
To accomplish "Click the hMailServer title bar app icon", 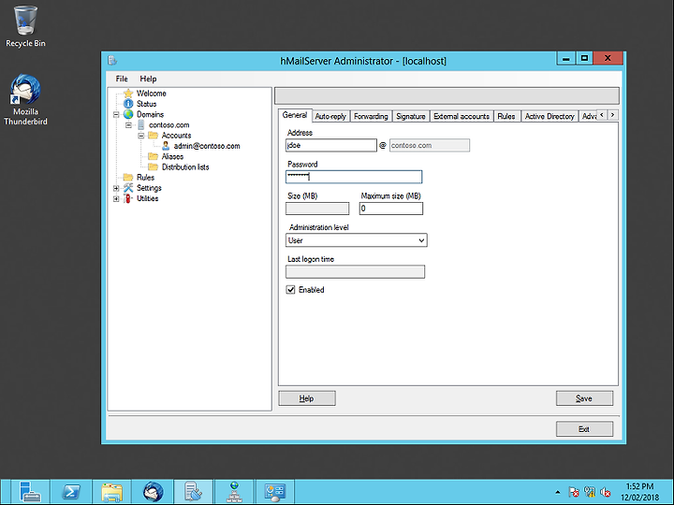I will 112,61.
